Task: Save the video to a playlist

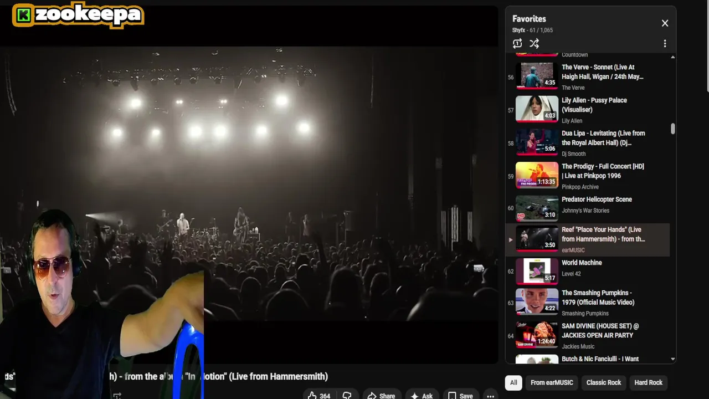Action: click(460, 396)
